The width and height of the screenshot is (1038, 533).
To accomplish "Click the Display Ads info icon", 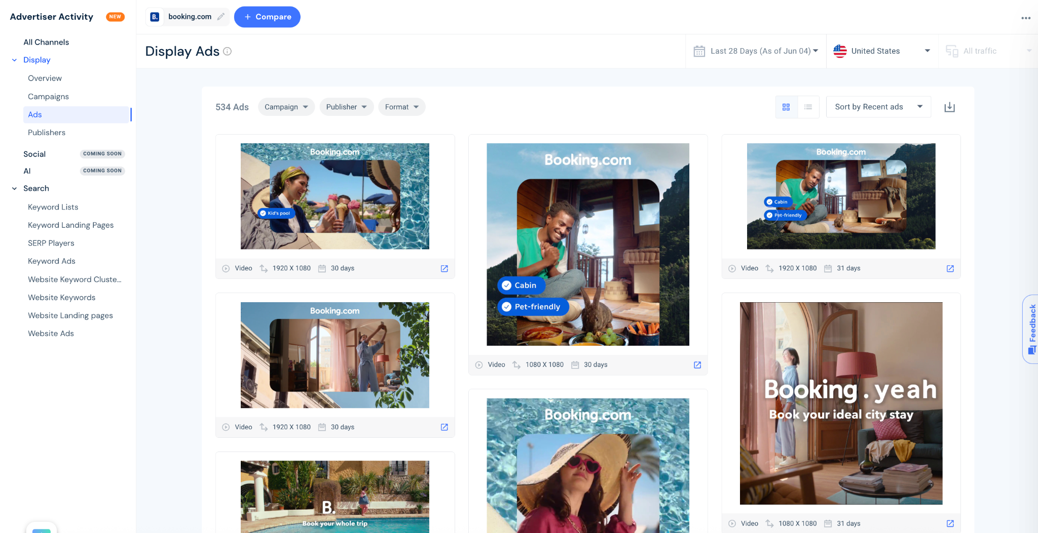I will click(x=228, y=51).
